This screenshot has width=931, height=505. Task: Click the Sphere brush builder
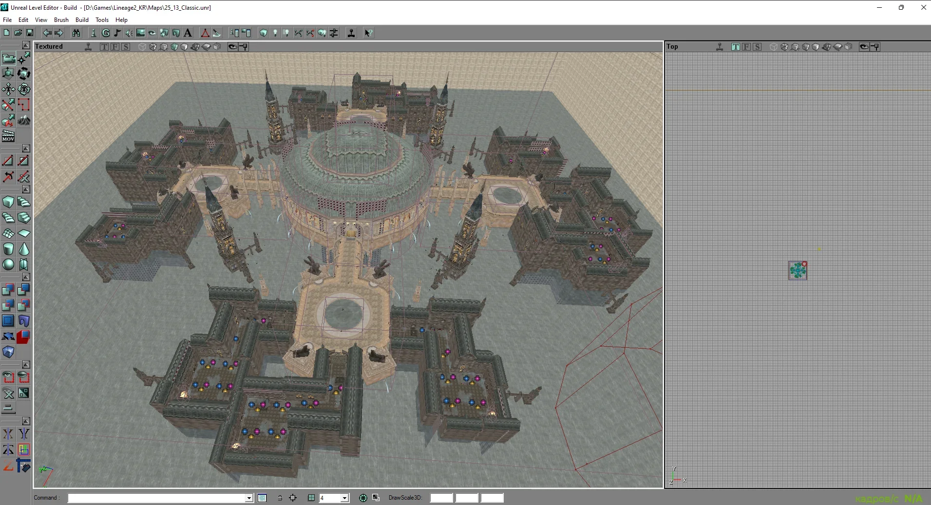coord(8,264)
